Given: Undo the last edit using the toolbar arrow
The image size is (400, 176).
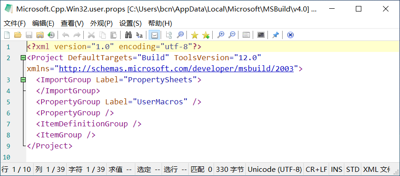Looking at the screenshot, I should 65,35.
